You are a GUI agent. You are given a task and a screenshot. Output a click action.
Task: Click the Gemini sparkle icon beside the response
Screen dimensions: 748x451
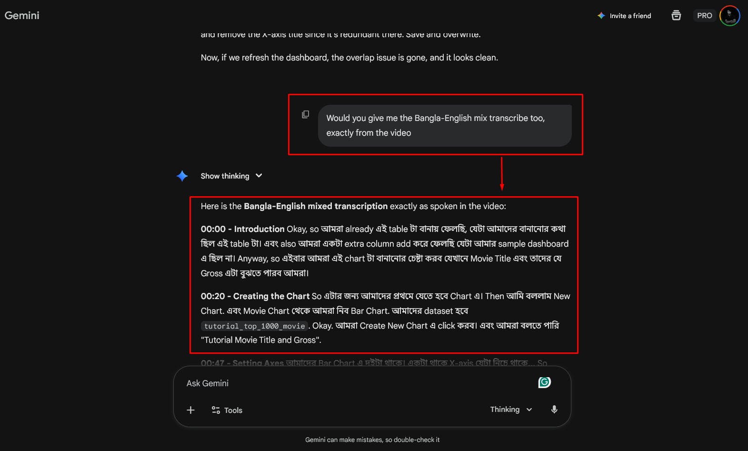181,176
